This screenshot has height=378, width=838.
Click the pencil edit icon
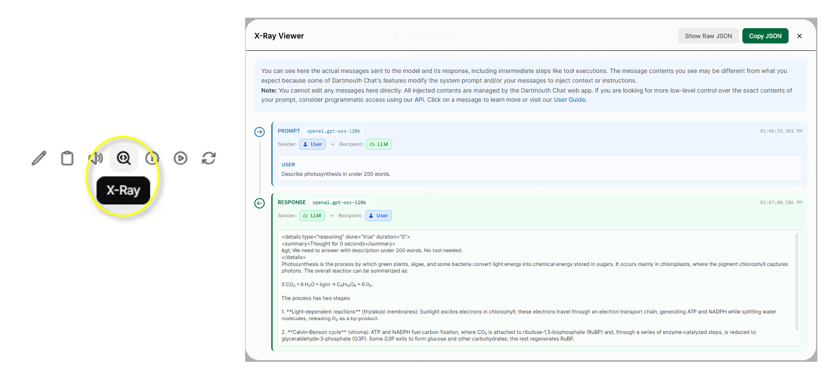39,158
